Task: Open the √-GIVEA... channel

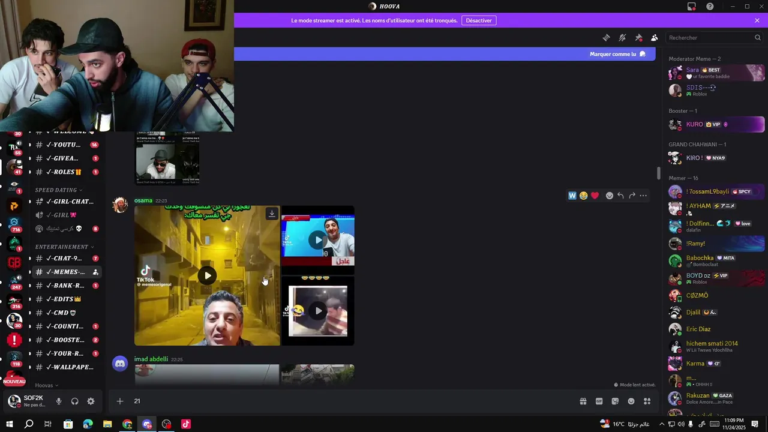Action: pos(66,158)
